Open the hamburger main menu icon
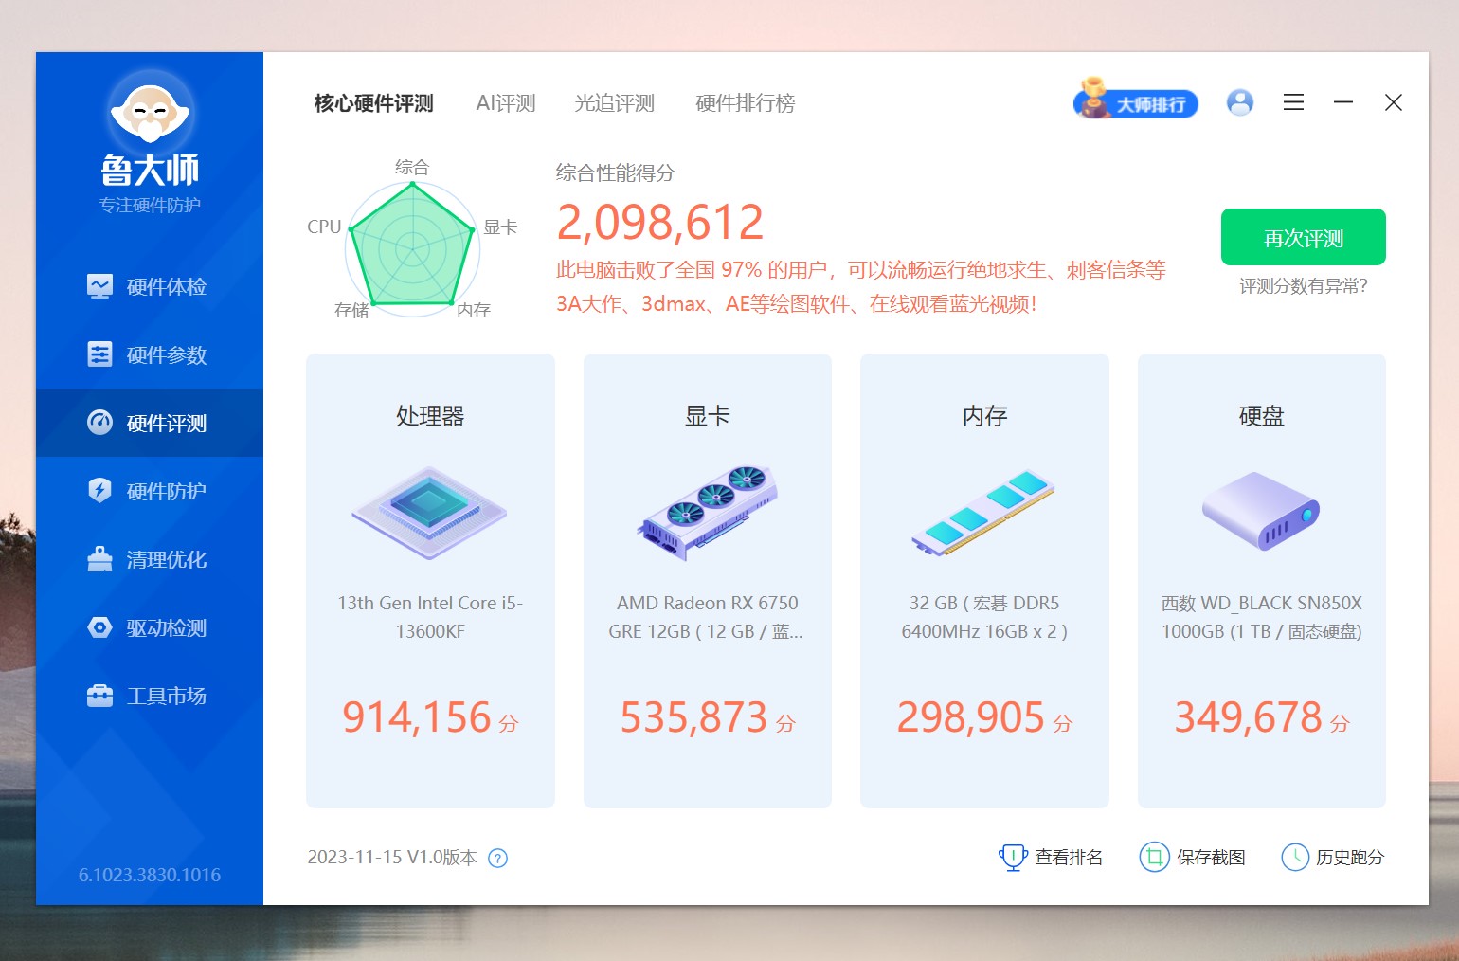Image resolution: width=1459 pixels, height=961 pixels. [1293, 102]
